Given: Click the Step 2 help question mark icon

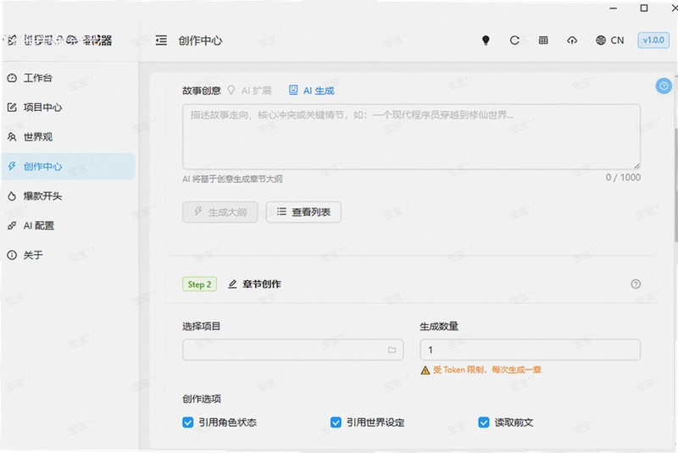Looking at the screenshot, I should pos(636,284).
